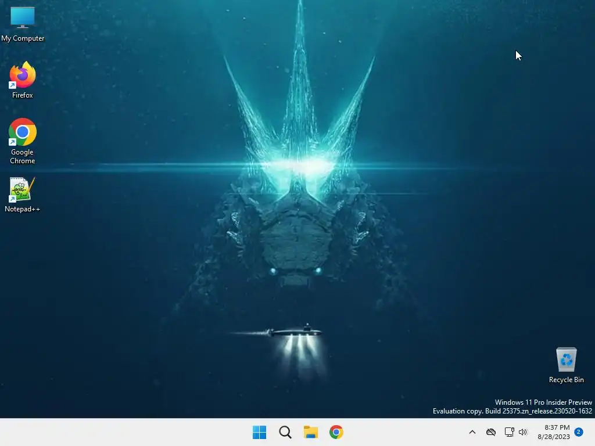Open taskbar Search magnifier
The image size is (595, 446).
click(285, 432)
